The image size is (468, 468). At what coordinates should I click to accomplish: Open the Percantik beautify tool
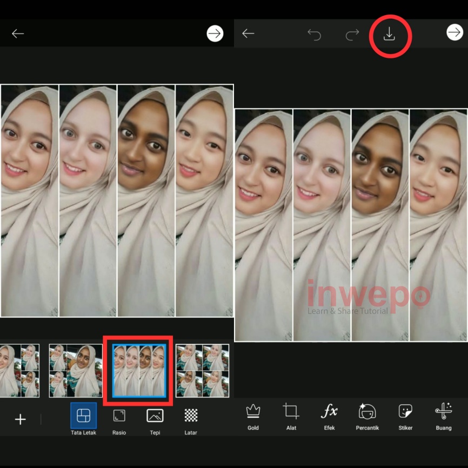367,416
